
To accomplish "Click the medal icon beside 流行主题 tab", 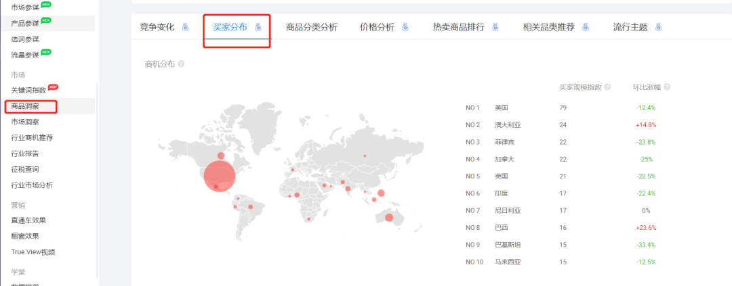I will click(658, 28).
